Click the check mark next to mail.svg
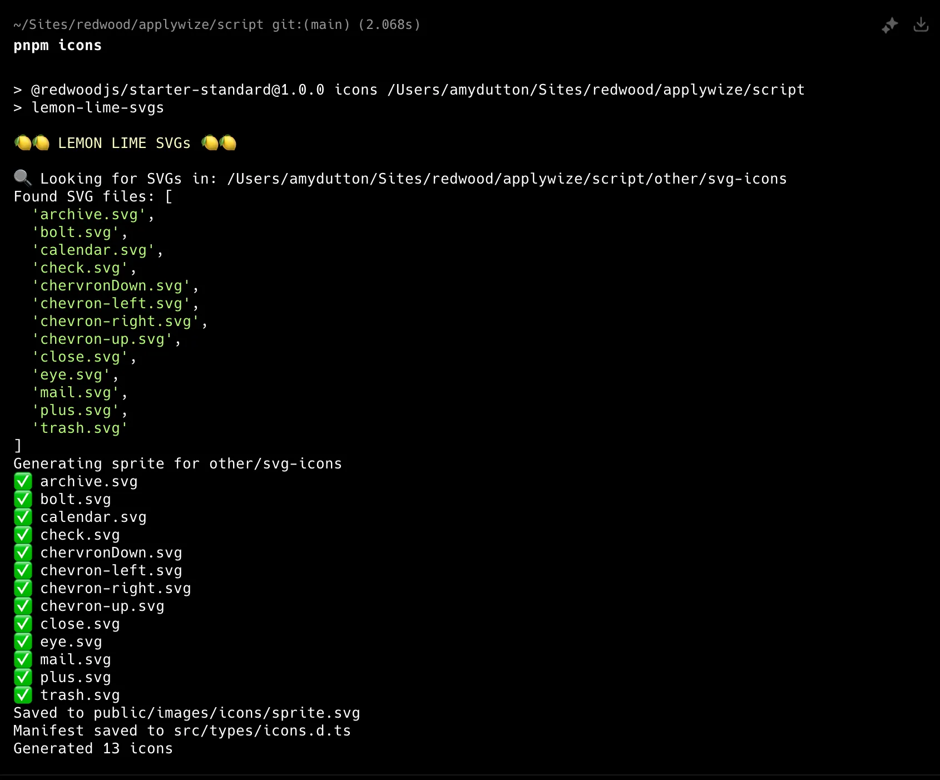Image resolution: width=940 pixels, height=780 pixels. (x=23, y=659)
